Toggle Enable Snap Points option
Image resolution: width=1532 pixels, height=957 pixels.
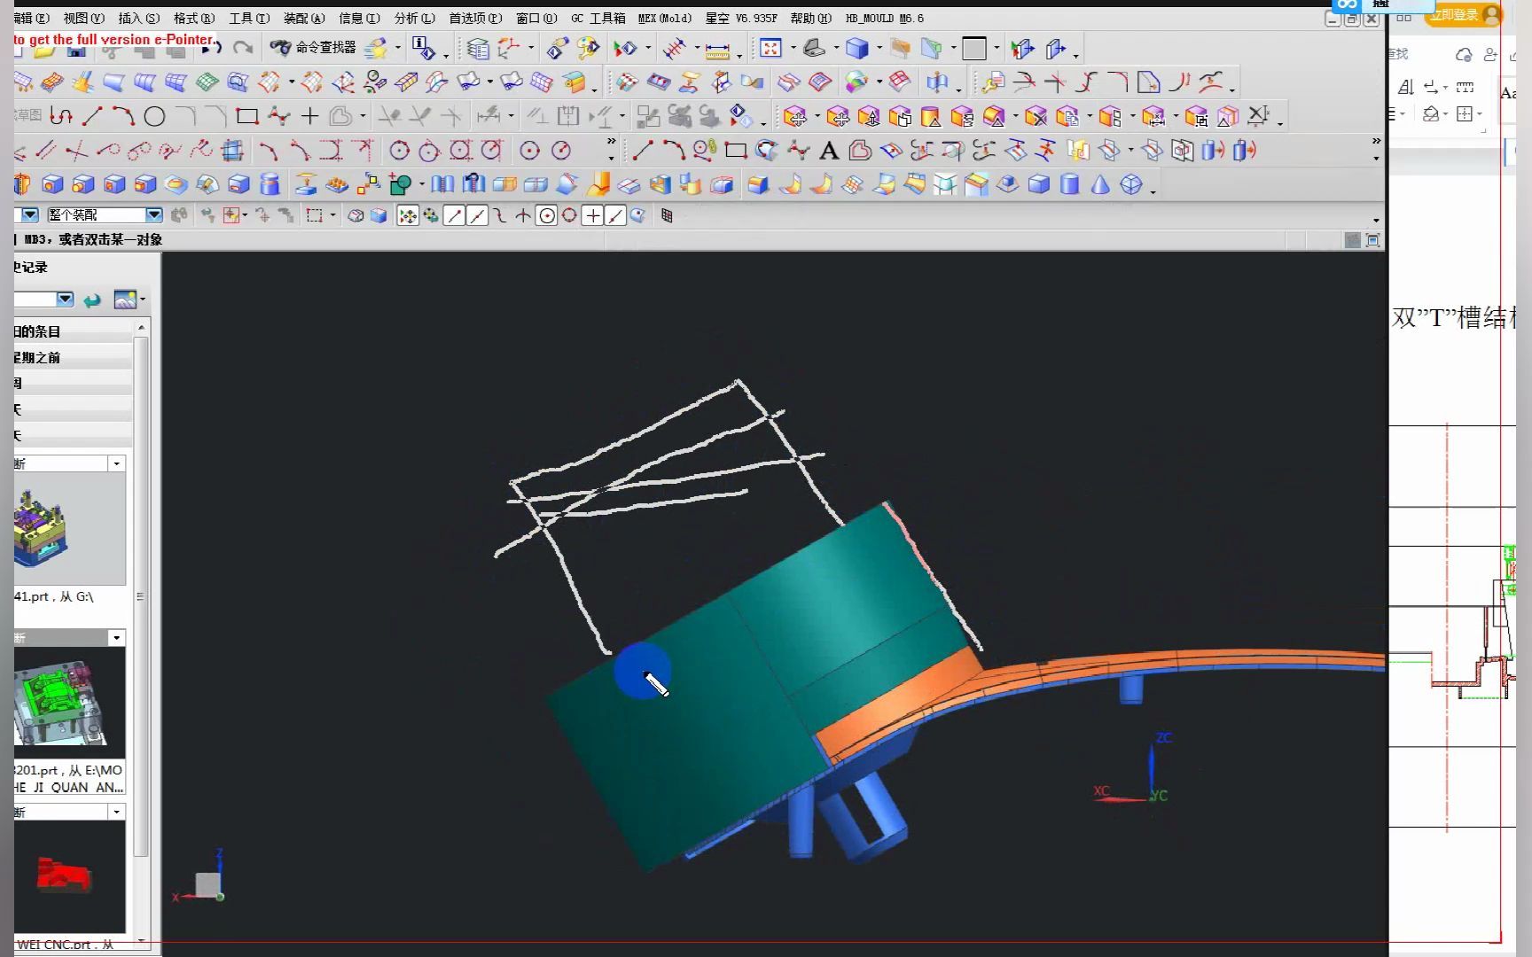pyautogui.click(x=407, y=215)
